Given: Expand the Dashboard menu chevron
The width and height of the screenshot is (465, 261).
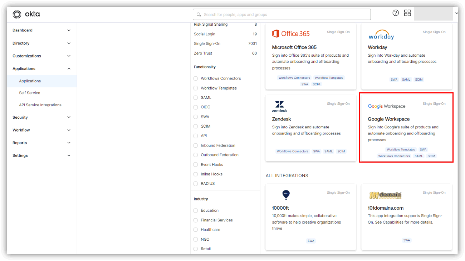Looking at the screenshot, I should pos(69,30).
